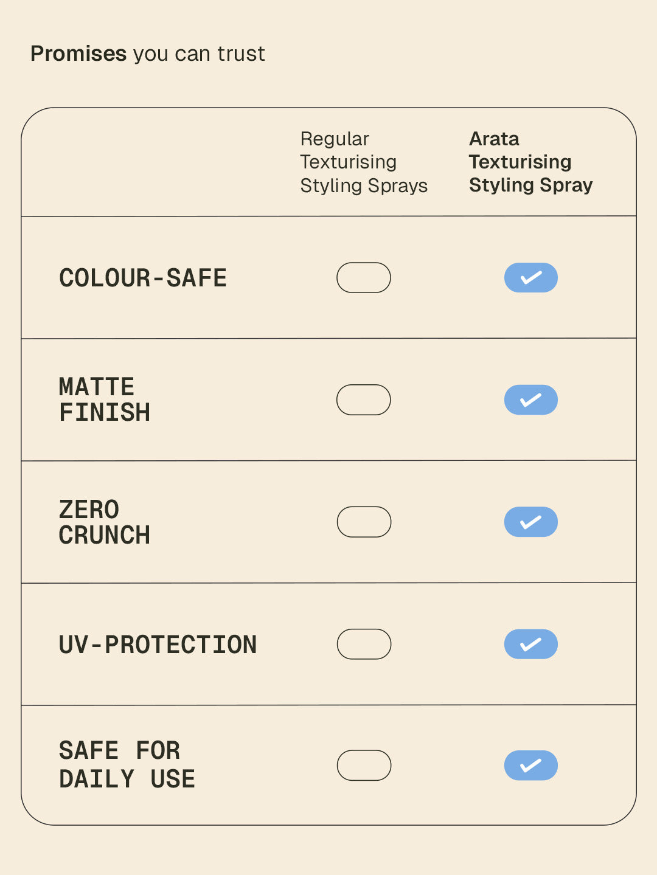
Task: Click the UV-PROTECTION label
Action: [x=158, y=645]
